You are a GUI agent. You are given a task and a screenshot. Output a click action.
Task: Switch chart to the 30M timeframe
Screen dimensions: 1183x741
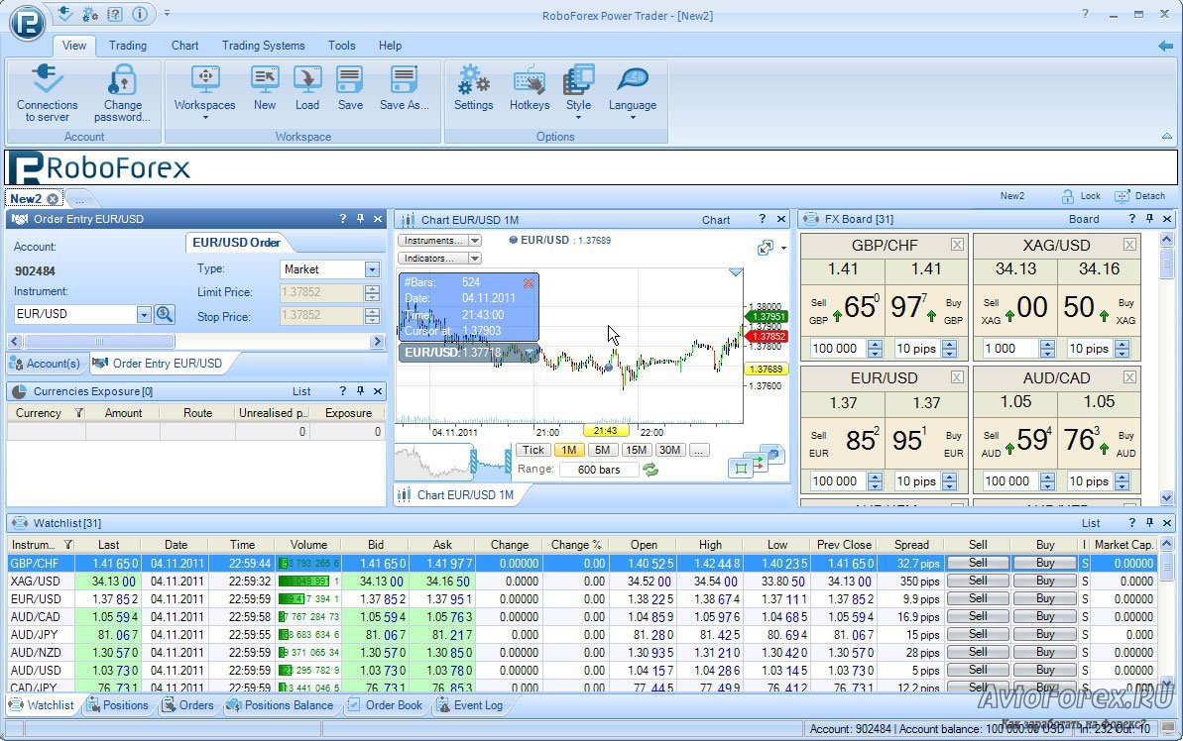coord(670,450)
